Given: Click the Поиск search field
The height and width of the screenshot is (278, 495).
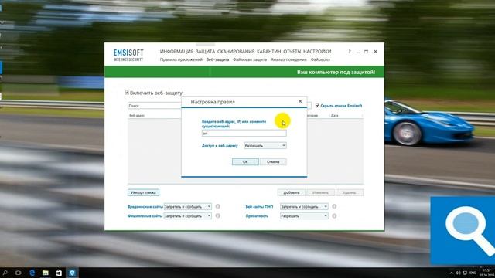Looking at the screenshot, I should 155,106.
